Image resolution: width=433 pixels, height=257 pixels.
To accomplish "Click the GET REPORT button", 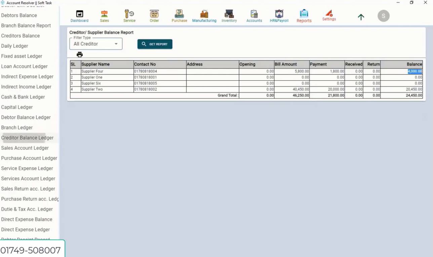I will coord(155,44).
